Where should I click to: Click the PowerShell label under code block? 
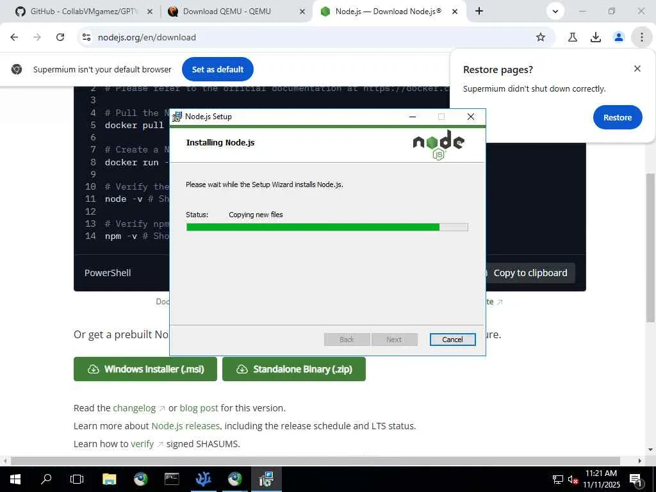tap(108, 273)
